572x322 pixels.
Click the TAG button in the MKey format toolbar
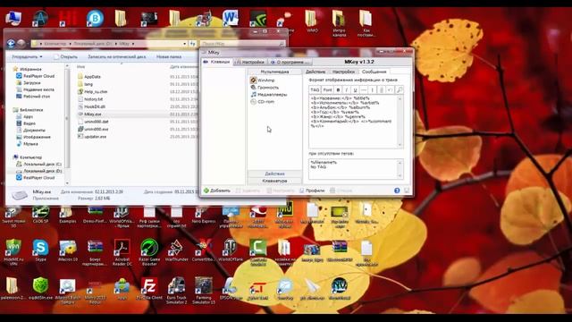click(315, 89)
